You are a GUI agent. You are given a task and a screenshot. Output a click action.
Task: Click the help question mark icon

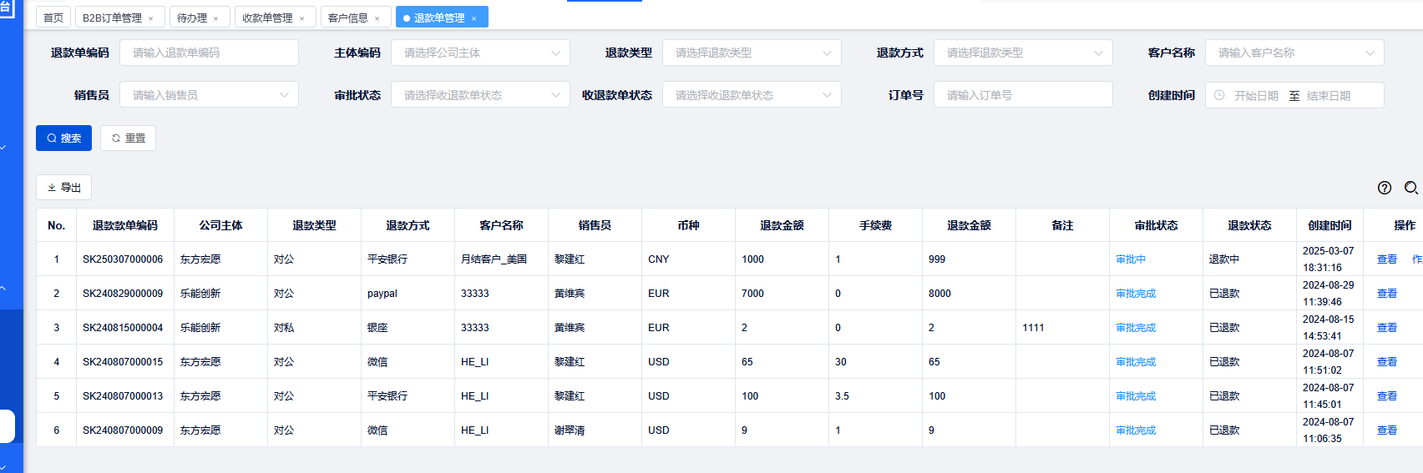1384,188
